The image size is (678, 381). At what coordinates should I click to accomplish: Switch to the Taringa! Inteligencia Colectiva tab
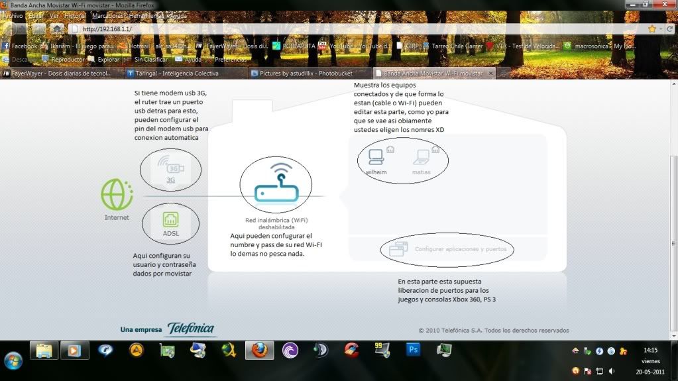point(186,73)
